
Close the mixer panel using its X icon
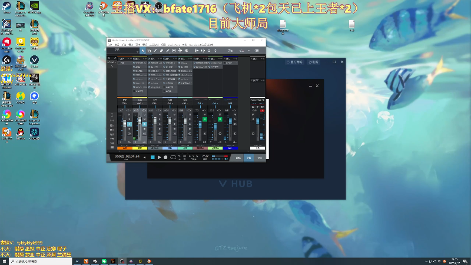tap(109, 58)
